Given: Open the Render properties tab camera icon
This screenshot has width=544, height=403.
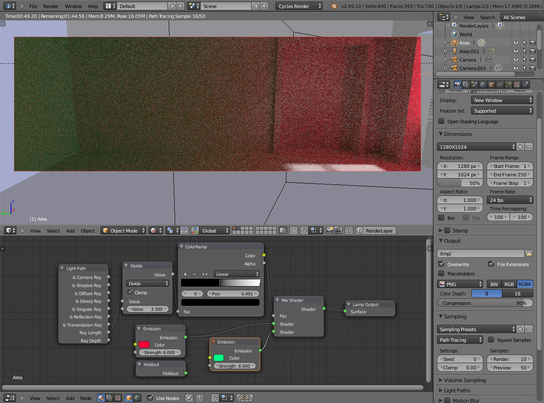Looking at the screenshot, I should (458, 85).
